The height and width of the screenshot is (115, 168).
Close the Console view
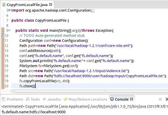(132, 99)
